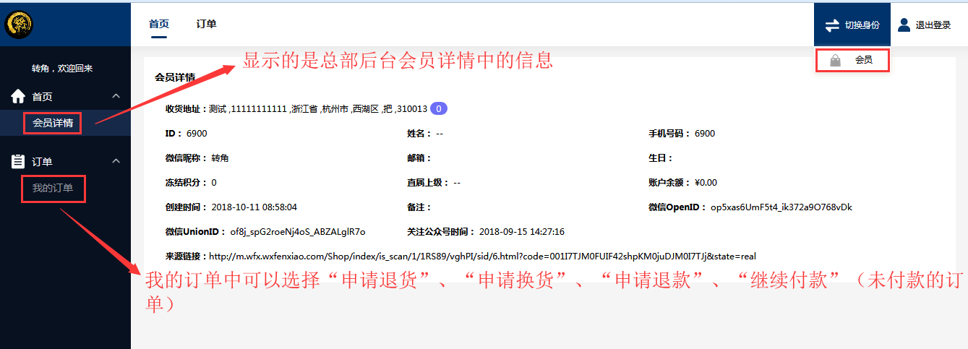Switch to the 首页 top tab

(x=159, y=24)
